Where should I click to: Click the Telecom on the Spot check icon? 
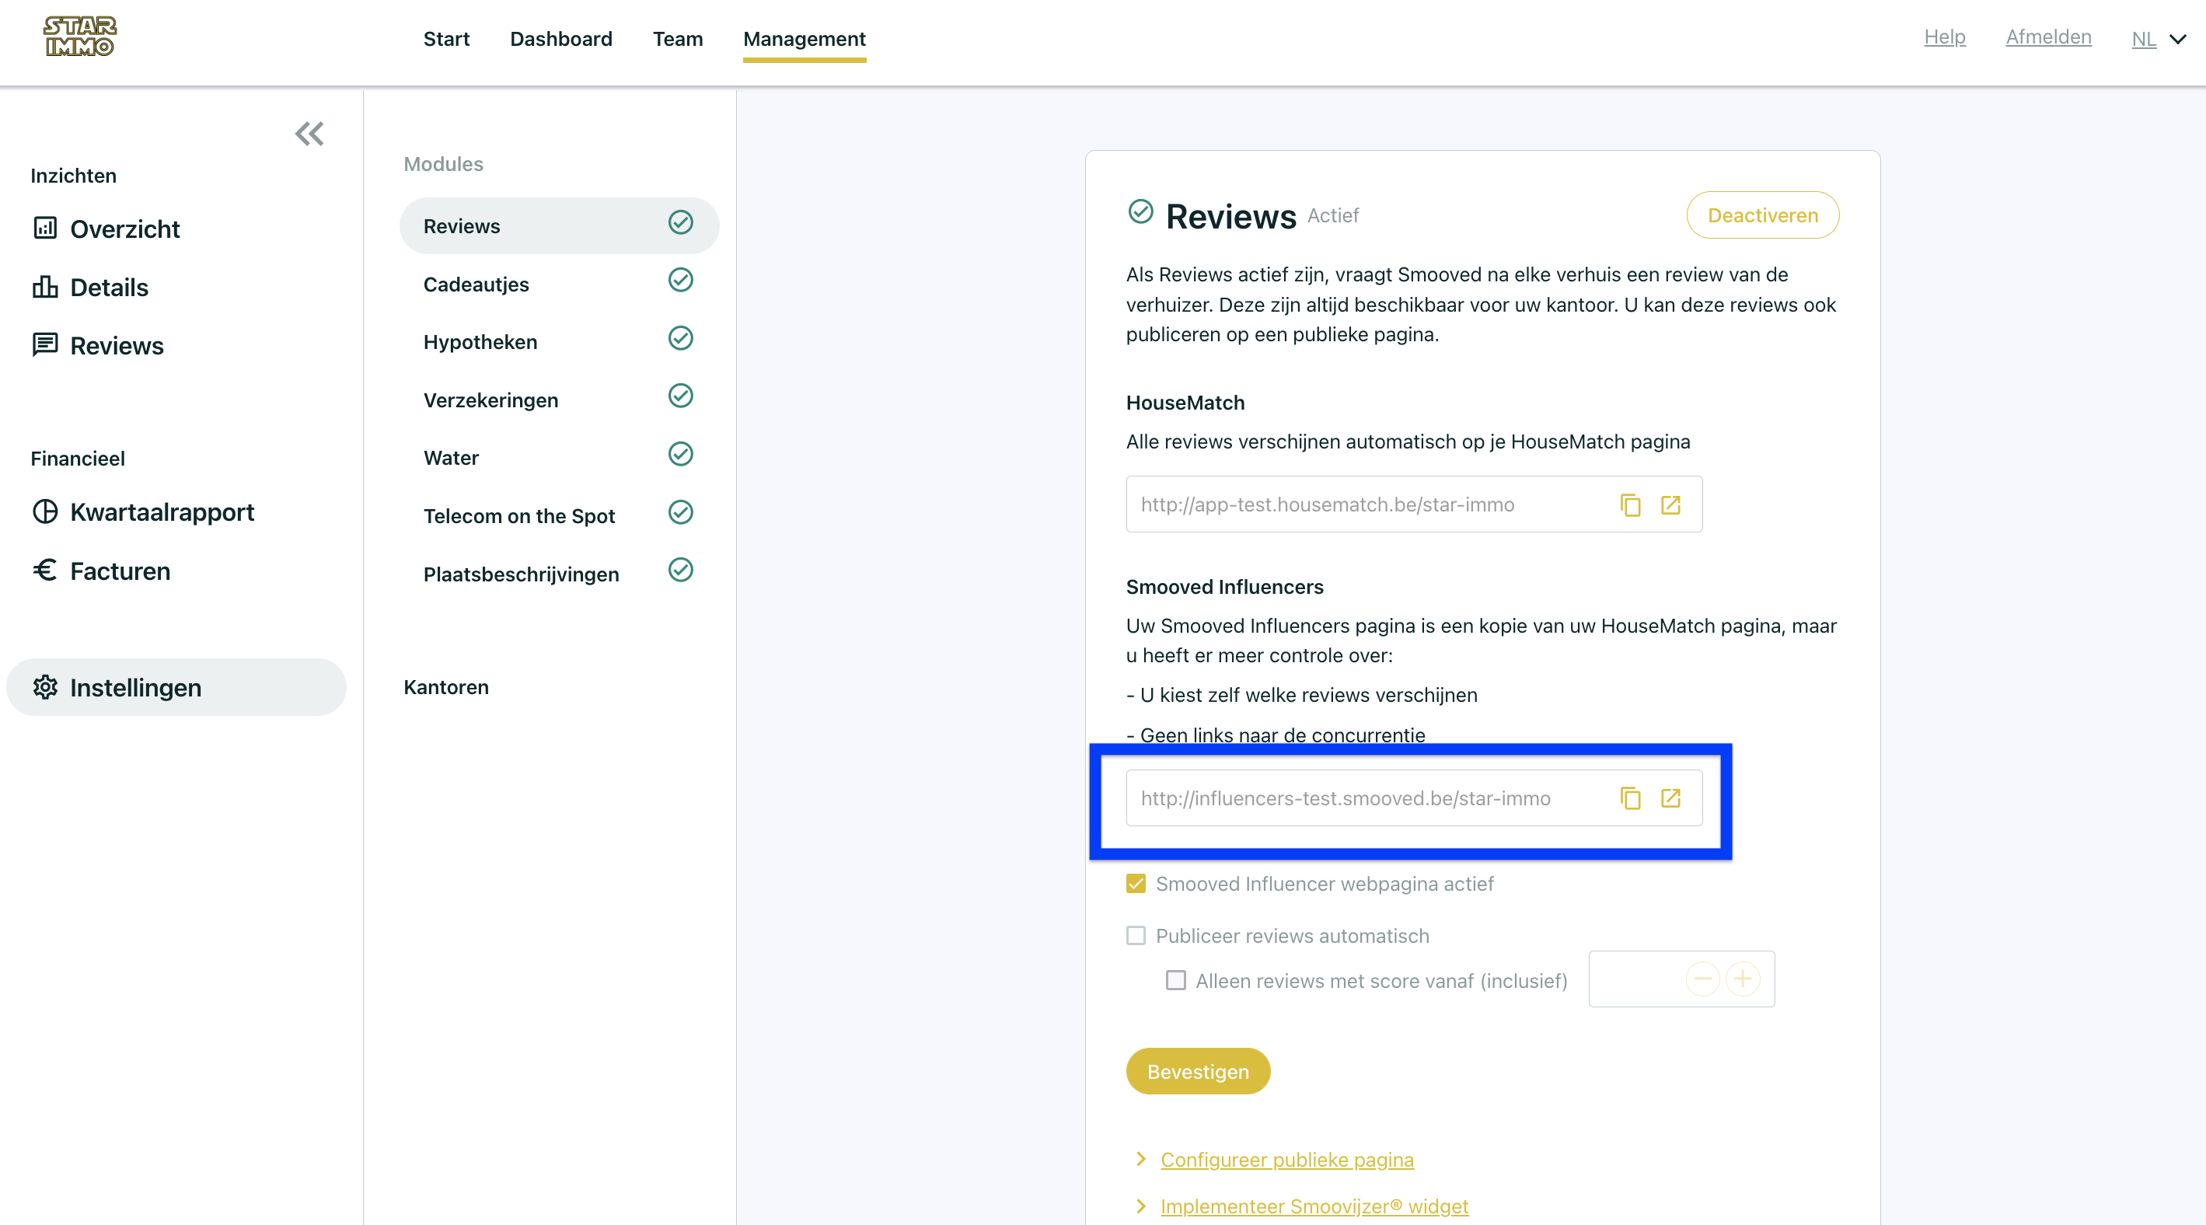[681, 512]
